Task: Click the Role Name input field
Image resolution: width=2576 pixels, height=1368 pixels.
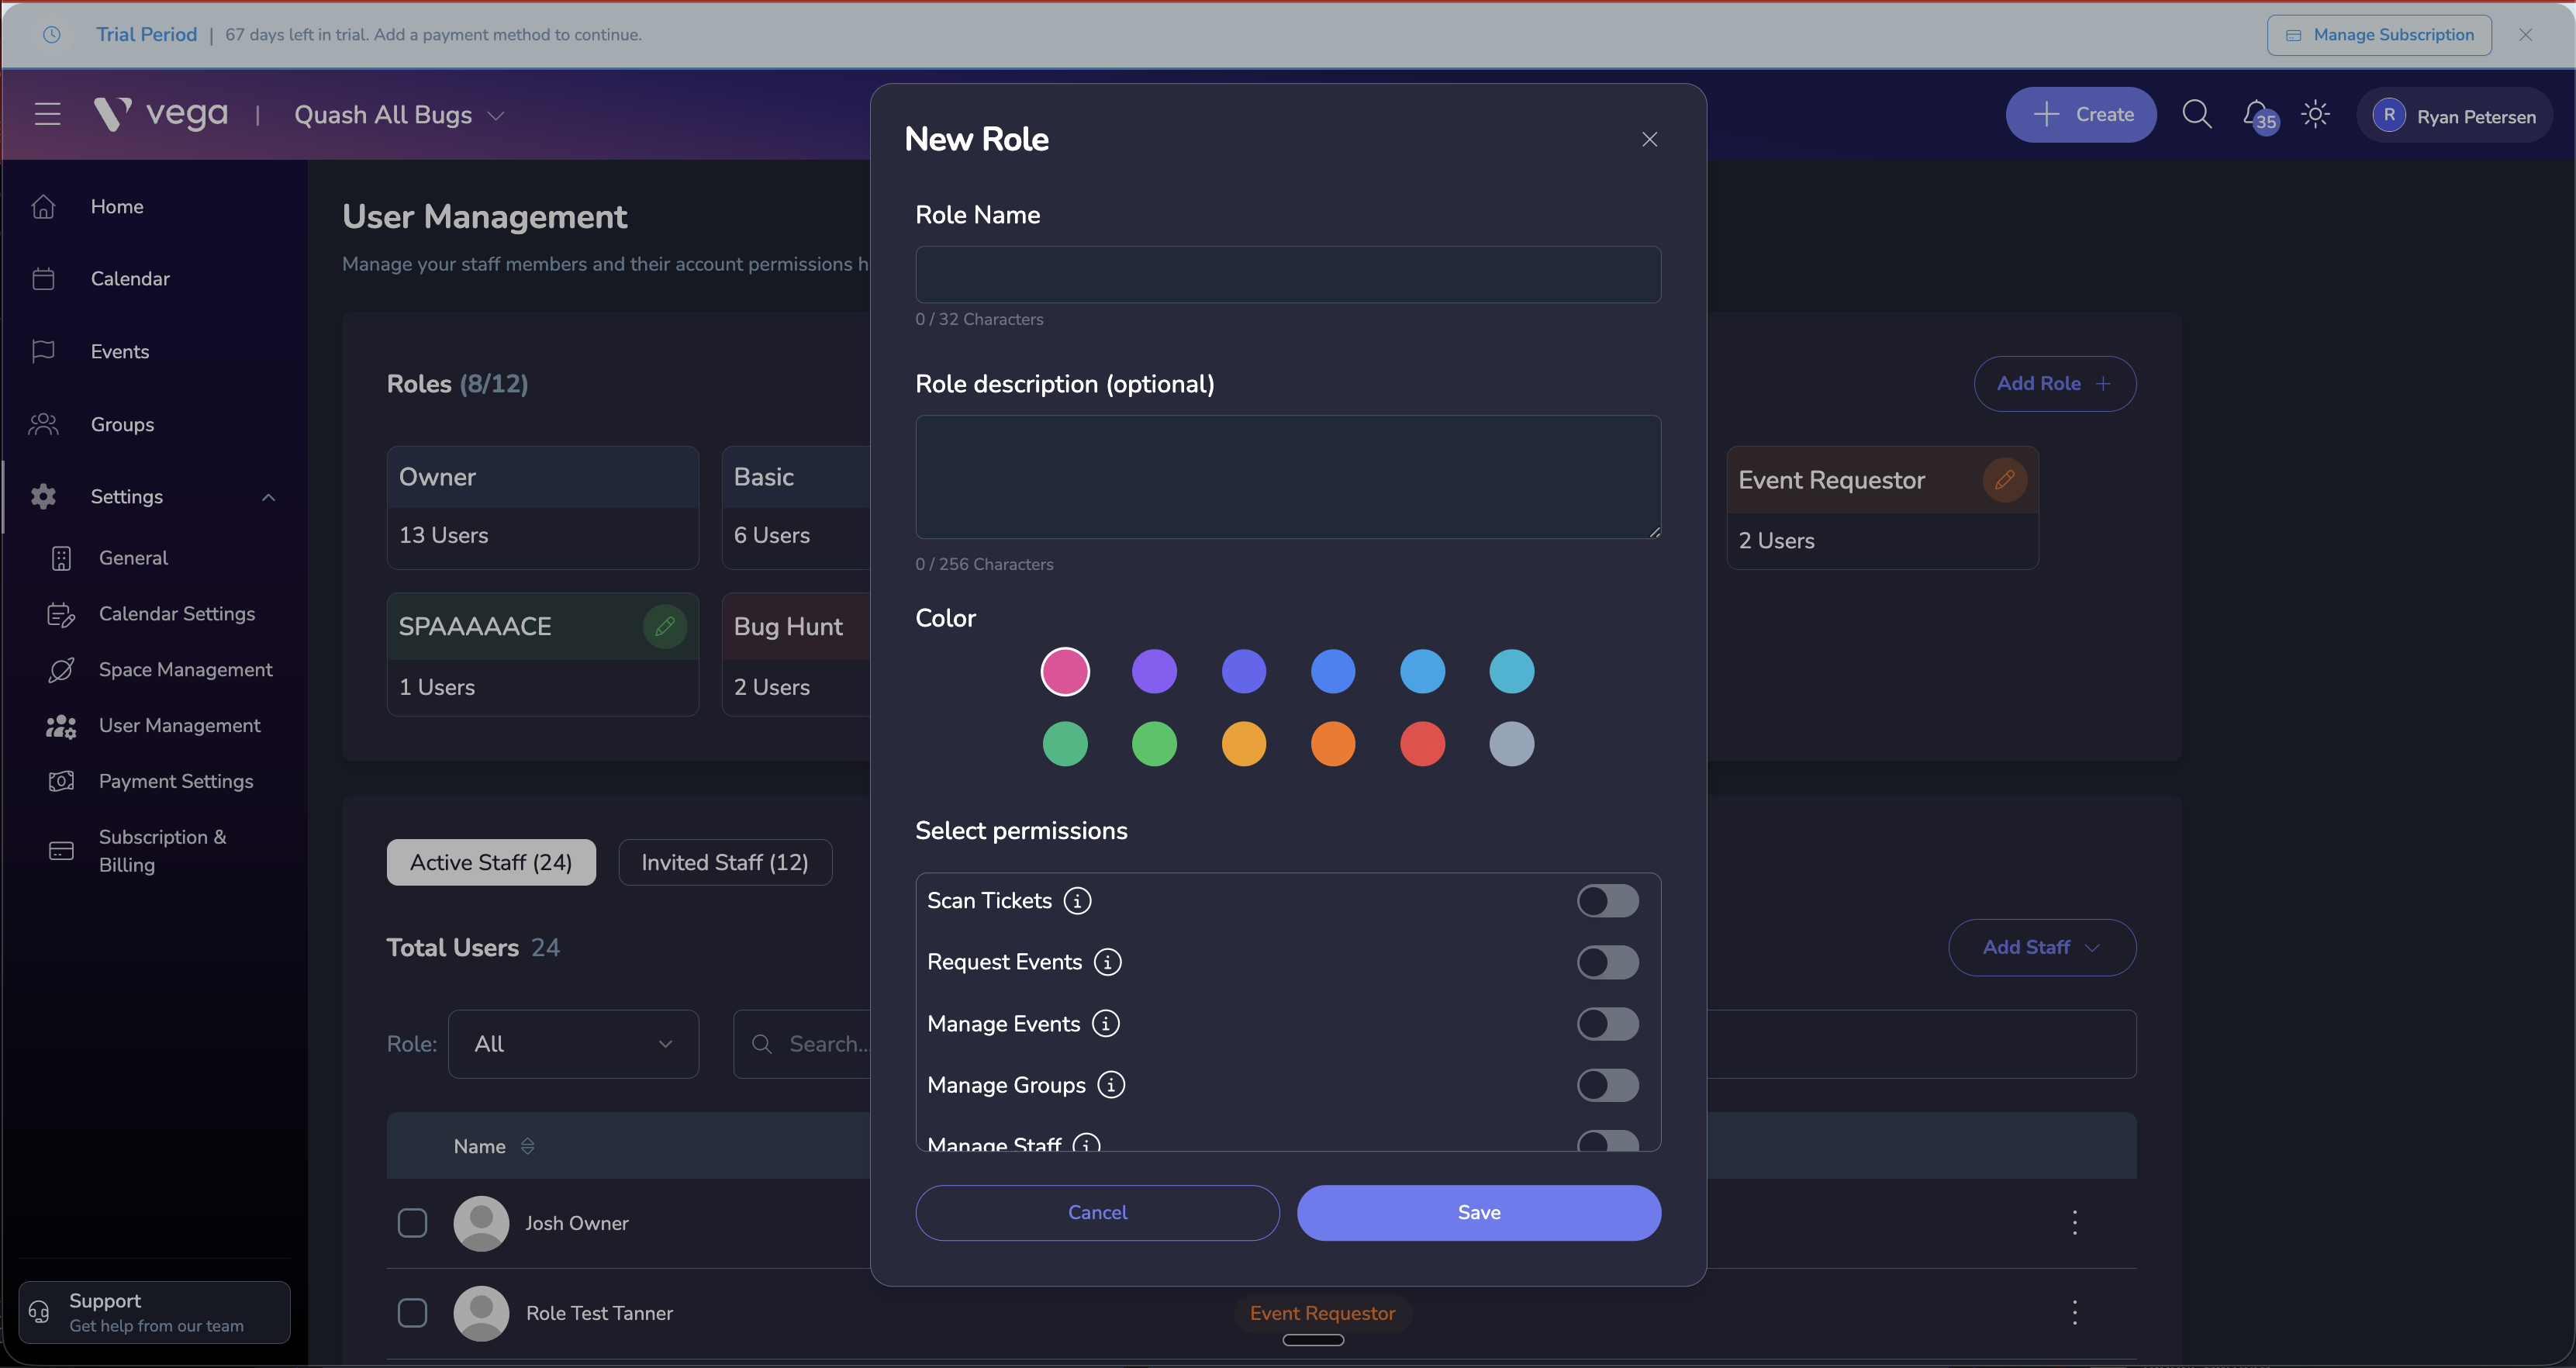Action: tap(1287, 274)
